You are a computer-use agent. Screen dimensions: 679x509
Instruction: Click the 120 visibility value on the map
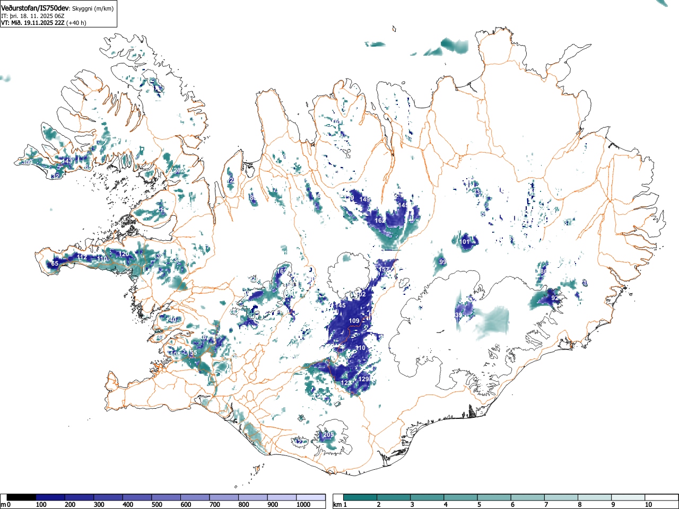coord(123,254)
